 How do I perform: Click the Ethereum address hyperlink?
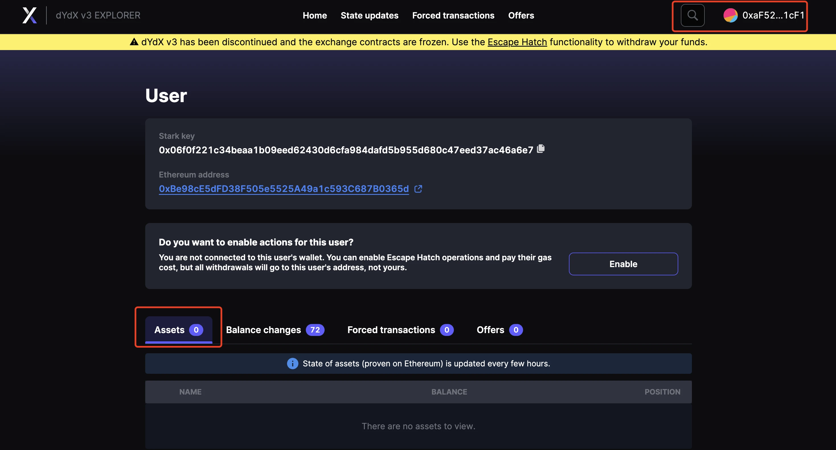coord(284,188)
